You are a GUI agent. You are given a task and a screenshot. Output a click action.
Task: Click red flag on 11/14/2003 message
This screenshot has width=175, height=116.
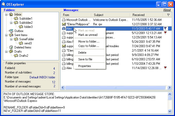[x=165, y=68]
